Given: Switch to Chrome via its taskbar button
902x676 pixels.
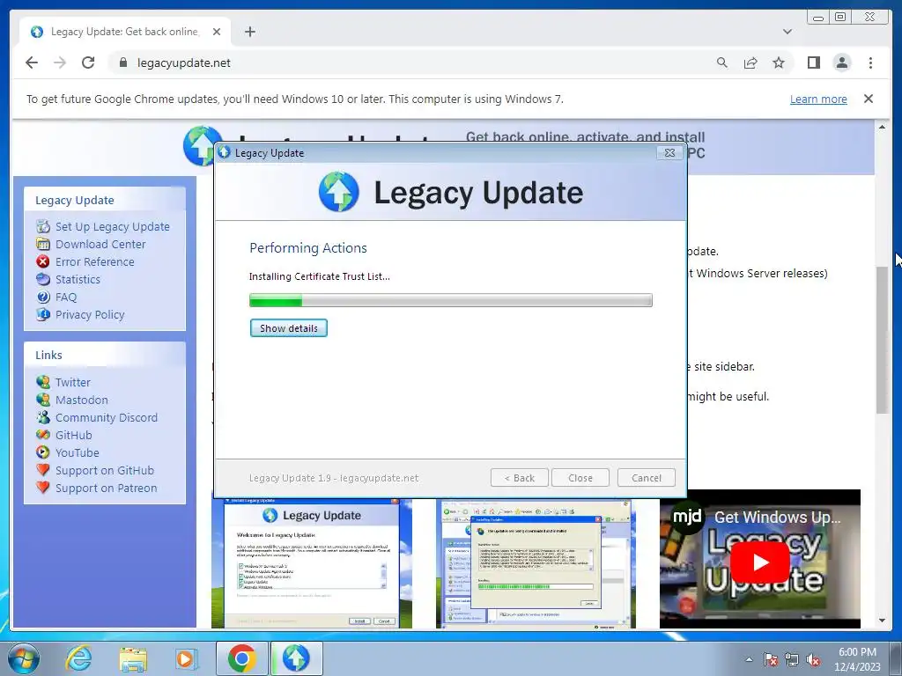Looking at the screenshot, I should [x=241, y=658].
